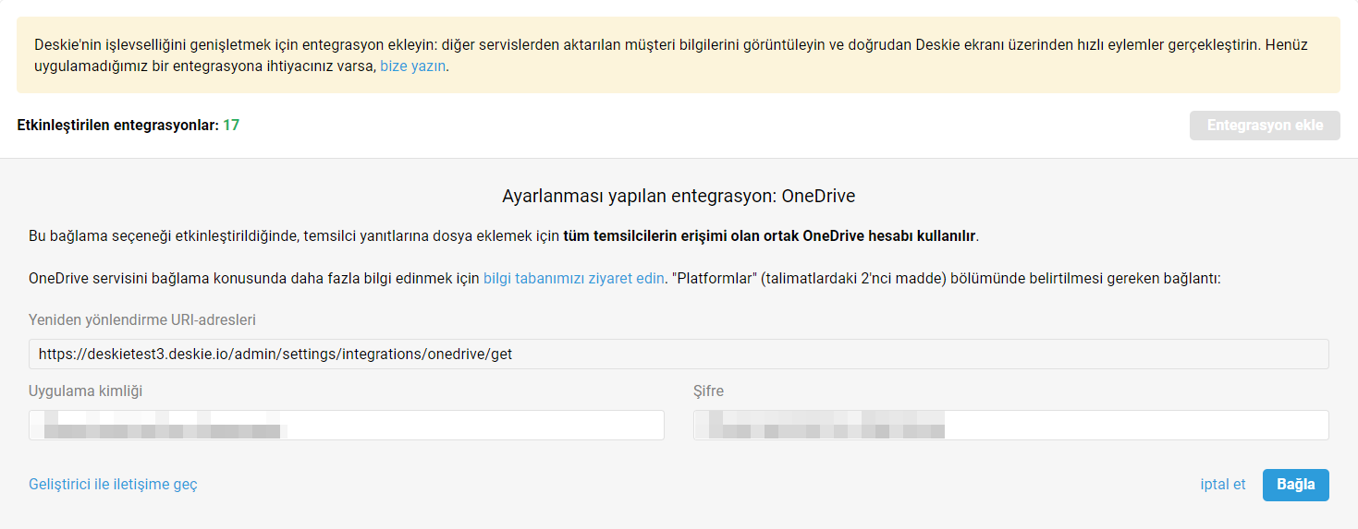Click the Entegrasyon ekle button

click(1265, 126)
